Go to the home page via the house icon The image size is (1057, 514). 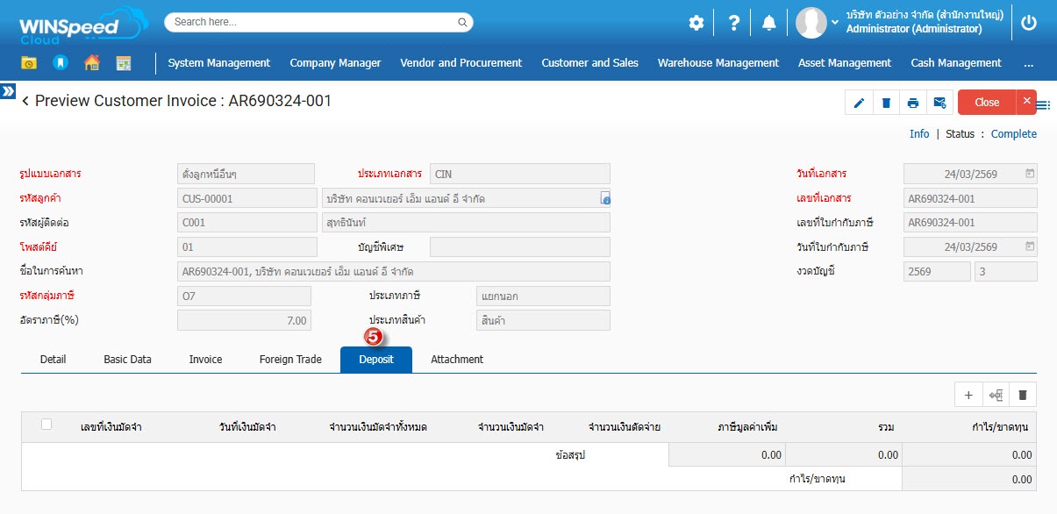click(92, 63)
